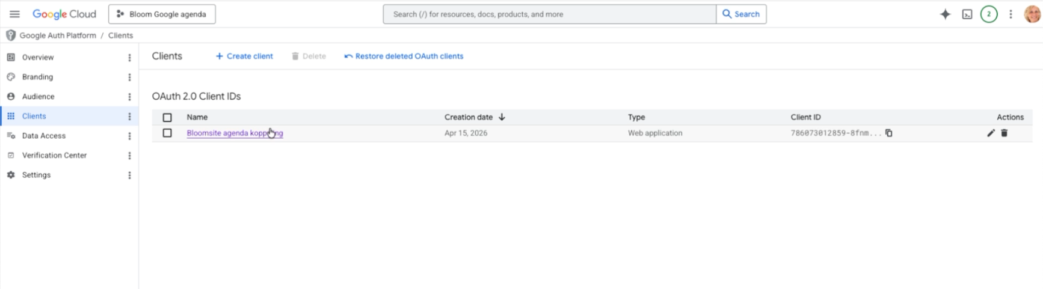Open the Bloom Google agenda project picker
The height and width of the screenshot is (289, 1043).
pyautogui.click(x=162, y=14)
